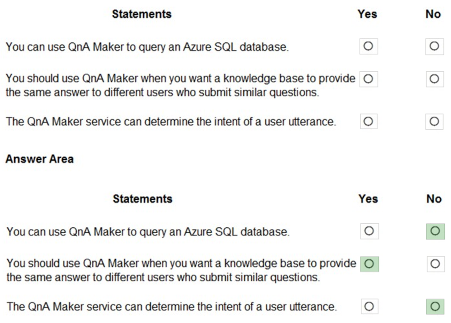This screenshot has width=451, height=323.
Task: Click the Azure SQL database statement text in top section
Action: pos(147,47)
